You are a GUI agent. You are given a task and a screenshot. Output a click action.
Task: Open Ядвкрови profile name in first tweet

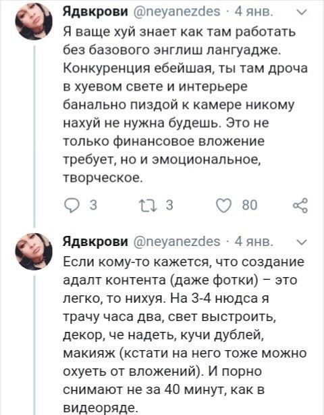click(x=95, y=11)
